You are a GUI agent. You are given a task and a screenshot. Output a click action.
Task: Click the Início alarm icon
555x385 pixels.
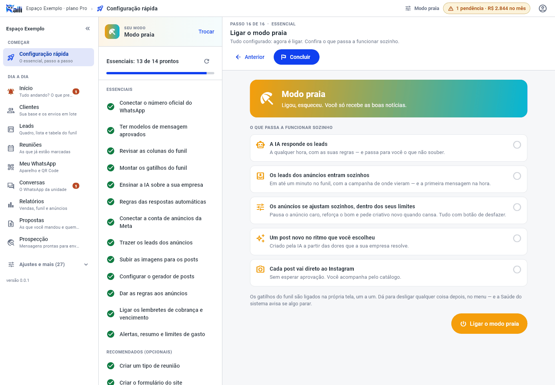pyautogui.click(x=11, y=92)
